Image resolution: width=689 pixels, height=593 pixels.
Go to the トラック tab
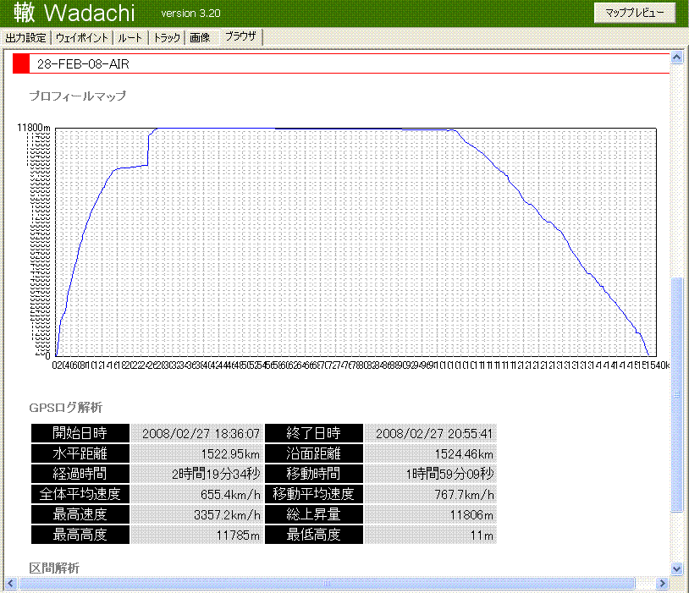[167, 38]
